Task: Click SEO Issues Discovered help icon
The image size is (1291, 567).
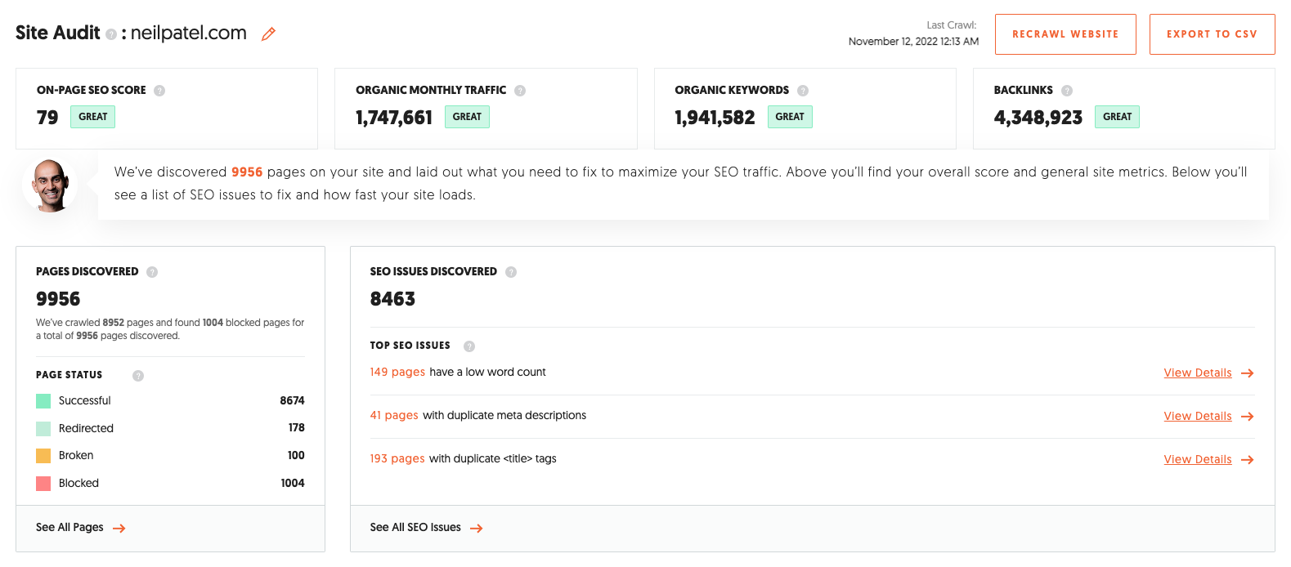Action: (511, 272)
